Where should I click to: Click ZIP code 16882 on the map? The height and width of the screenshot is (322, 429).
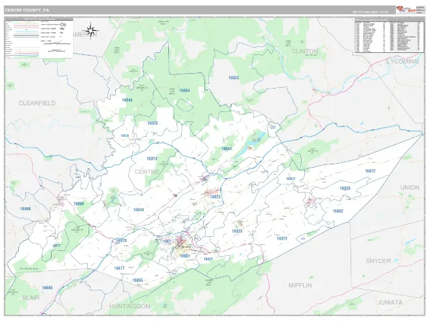pyautogui.click(x=338, y=211)
